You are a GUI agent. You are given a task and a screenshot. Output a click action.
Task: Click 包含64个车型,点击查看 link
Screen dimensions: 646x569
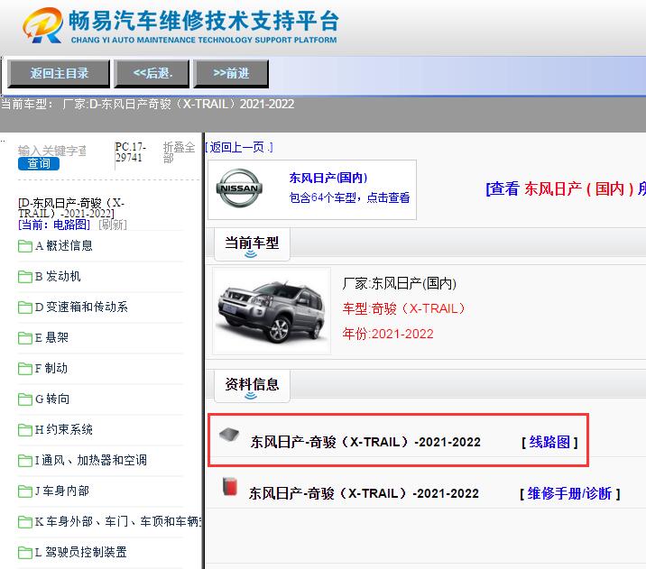click(x=349, y=197)
